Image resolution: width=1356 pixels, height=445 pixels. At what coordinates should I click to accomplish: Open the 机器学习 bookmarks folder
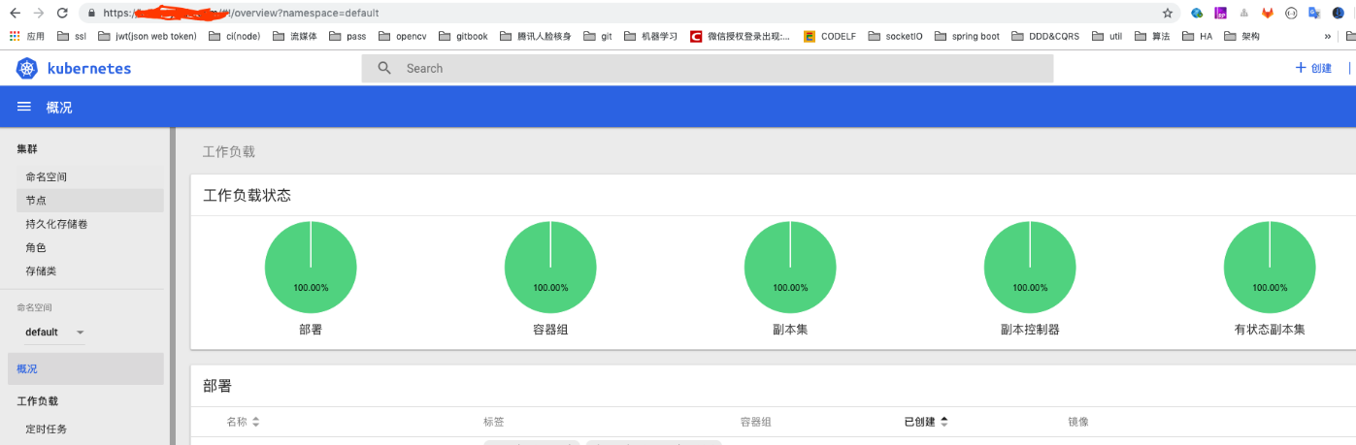tap(650, 36)
